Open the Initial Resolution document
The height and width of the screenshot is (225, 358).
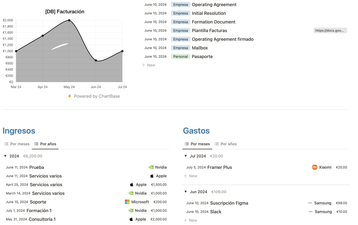209,13
